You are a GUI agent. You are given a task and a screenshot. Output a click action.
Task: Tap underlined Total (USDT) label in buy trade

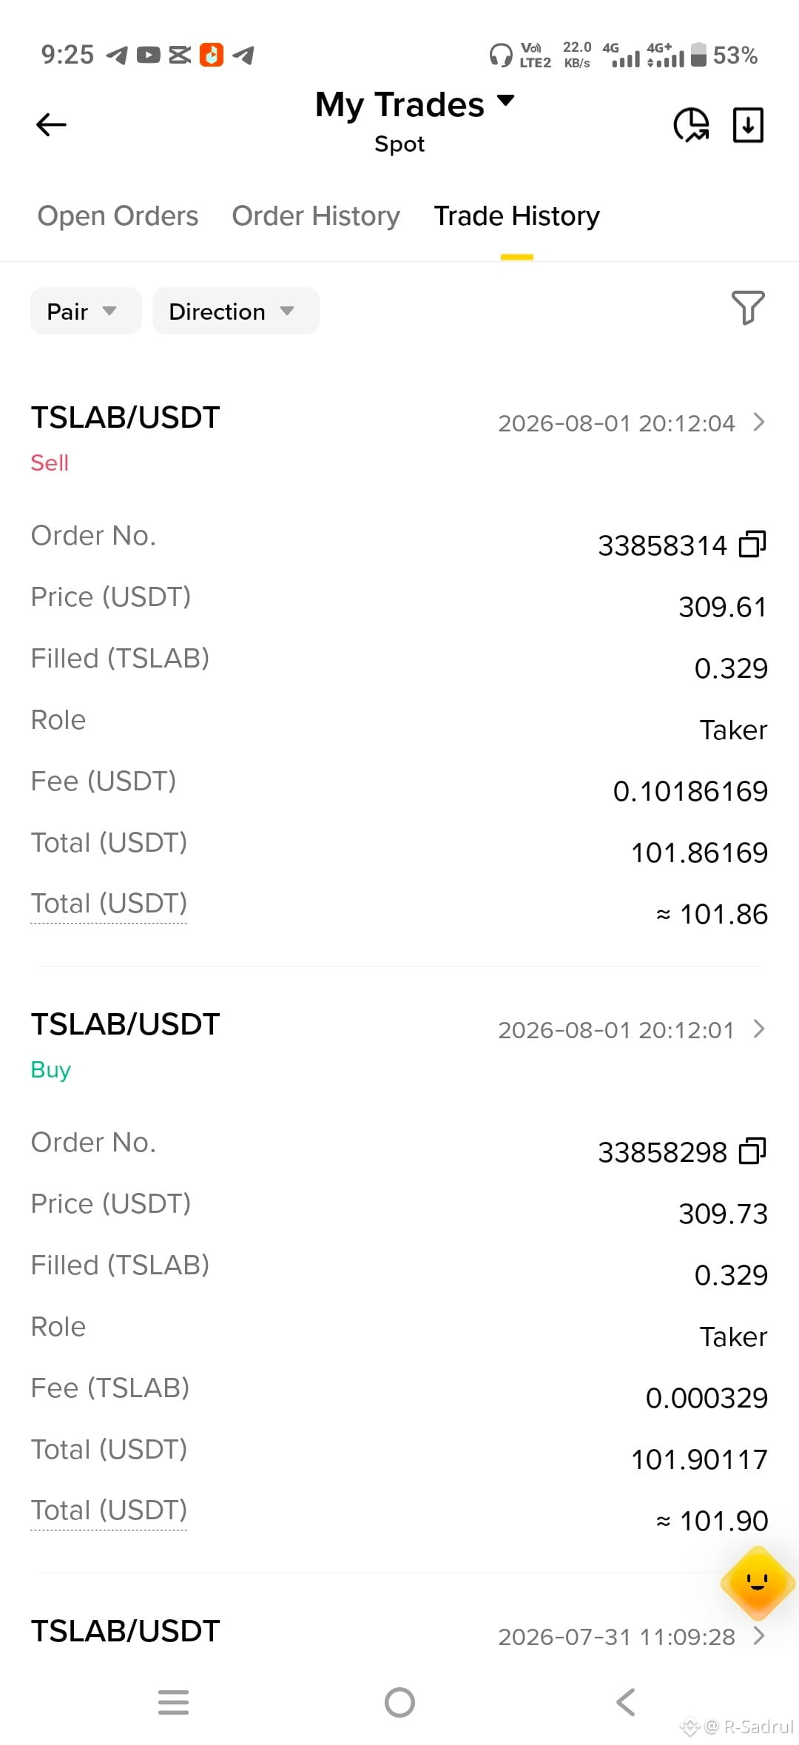[x=109, y=1510]
